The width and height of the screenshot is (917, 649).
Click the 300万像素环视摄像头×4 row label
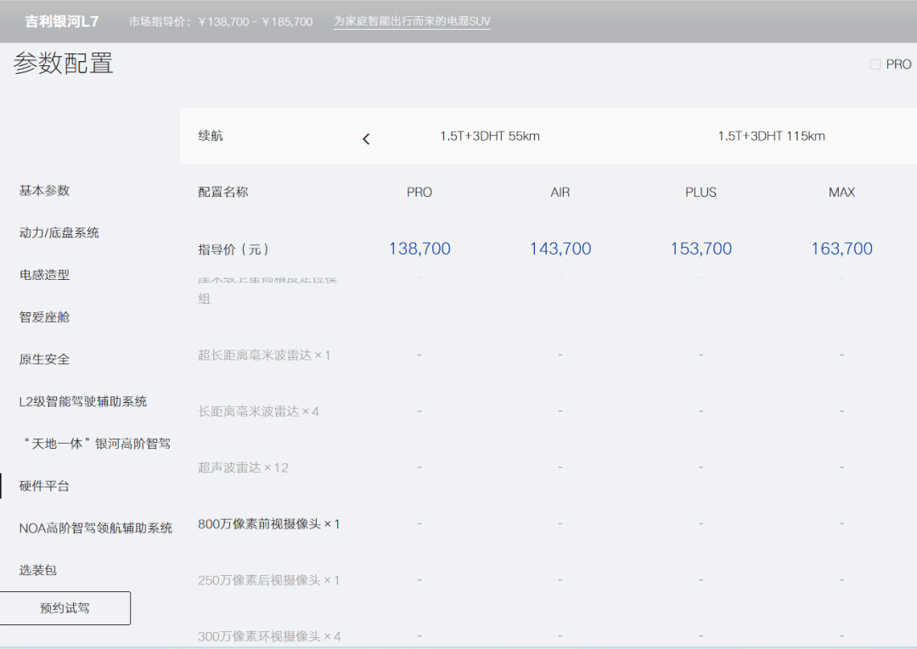pyautogui.click(x=269, y=636)
